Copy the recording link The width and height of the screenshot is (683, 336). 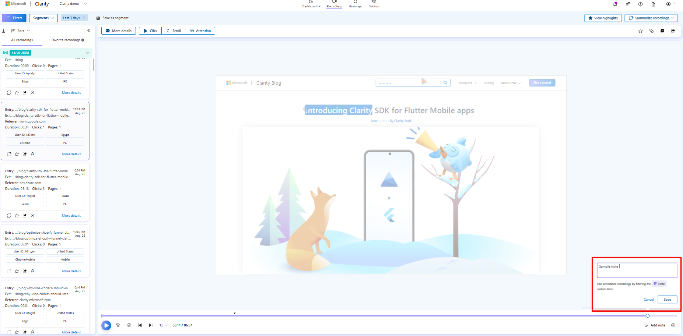(x=651, y=31)
